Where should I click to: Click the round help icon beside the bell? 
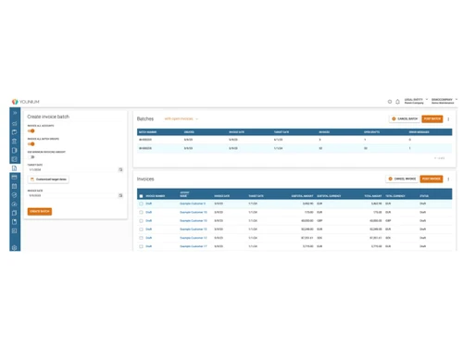tap(390, 102)
